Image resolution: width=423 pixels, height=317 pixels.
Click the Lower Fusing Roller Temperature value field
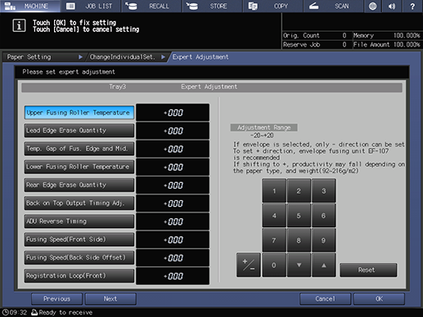(x=173, y=167)
